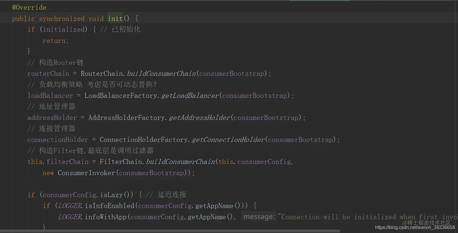Viewport: 458px width, 233px height.
Task: Click the addressHolder variable
Action: [x=52, y=118]
